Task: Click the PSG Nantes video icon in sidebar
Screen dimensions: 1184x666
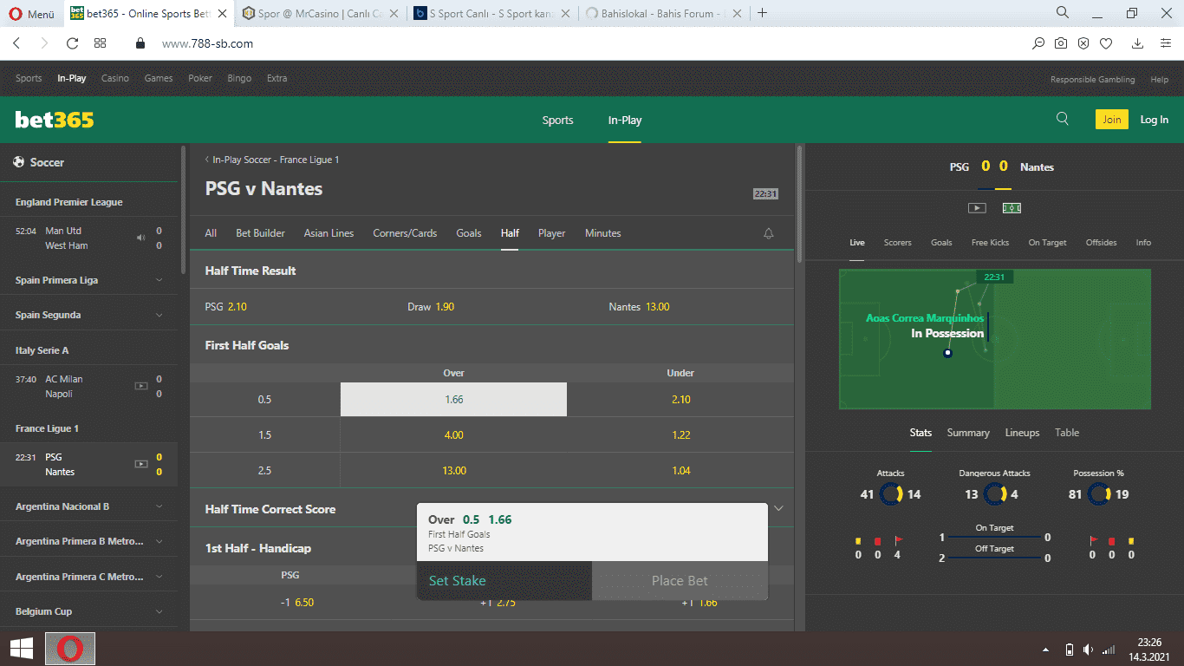Action: point(140,464)
